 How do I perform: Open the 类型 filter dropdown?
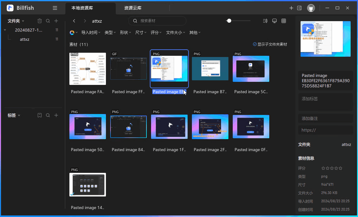110,32
